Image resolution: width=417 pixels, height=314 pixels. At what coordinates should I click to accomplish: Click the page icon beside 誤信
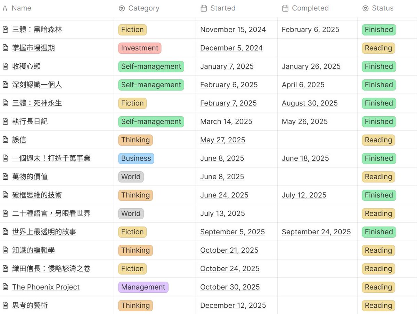pyautogui.click(x=5, y=140)
